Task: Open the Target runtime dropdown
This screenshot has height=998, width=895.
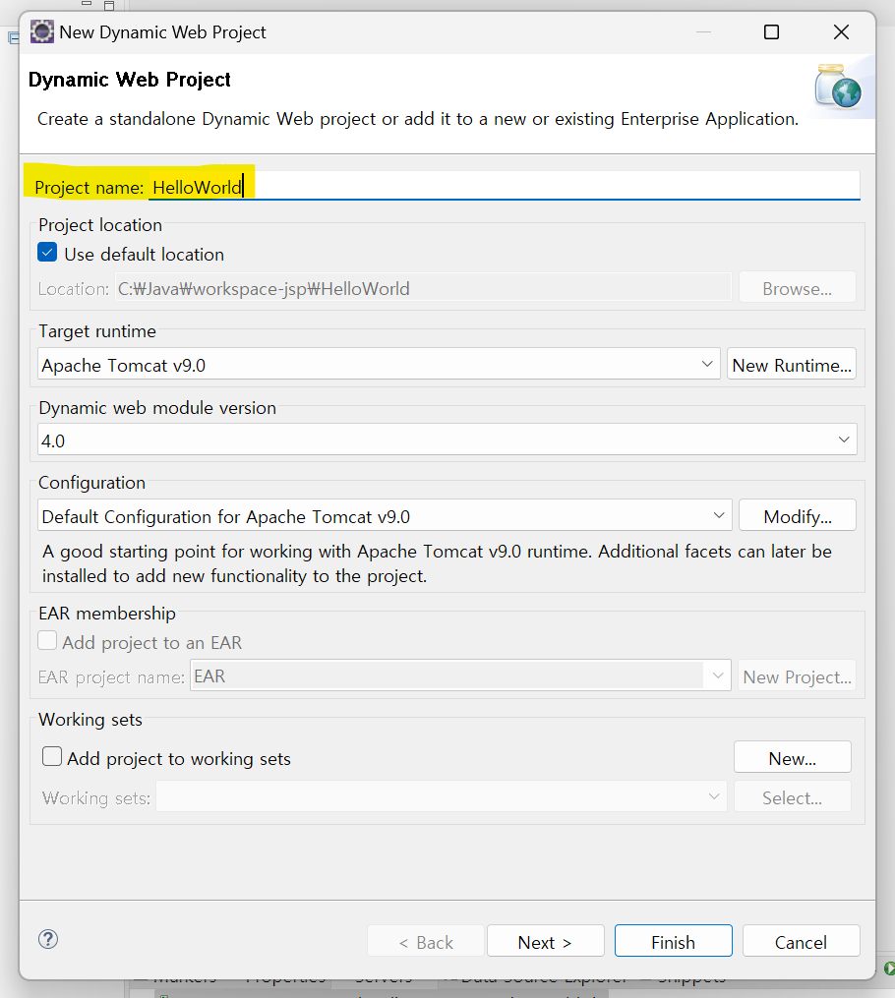Action: (379, 365)
